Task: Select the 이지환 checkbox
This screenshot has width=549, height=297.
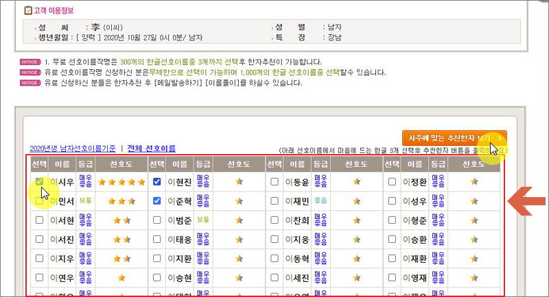Action: click(157, 259)
